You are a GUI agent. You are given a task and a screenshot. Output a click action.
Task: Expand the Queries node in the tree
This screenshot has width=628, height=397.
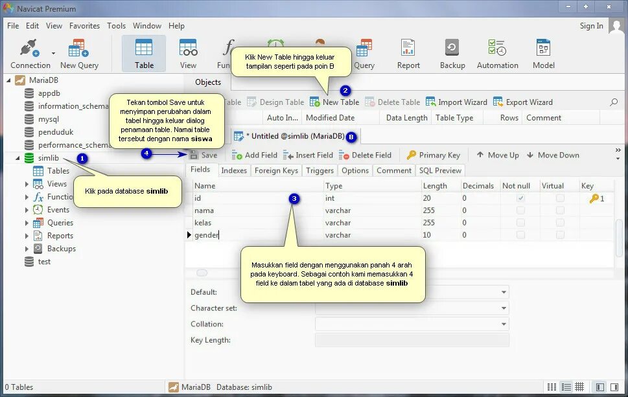point(27,223)
